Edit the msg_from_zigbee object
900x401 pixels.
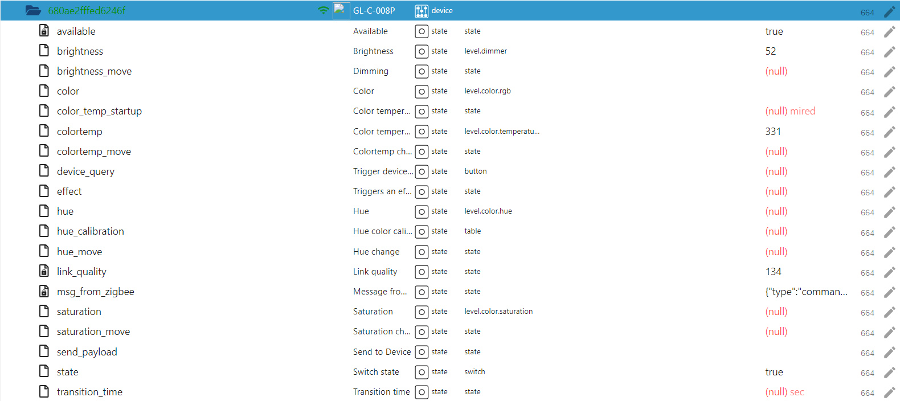coord(889,292)
